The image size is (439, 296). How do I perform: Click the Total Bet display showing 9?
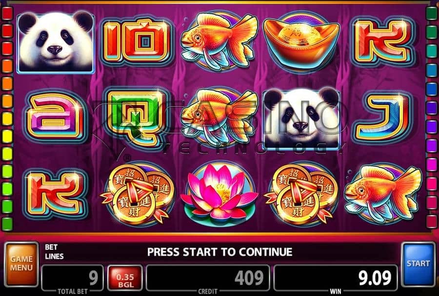pos(72,278)
